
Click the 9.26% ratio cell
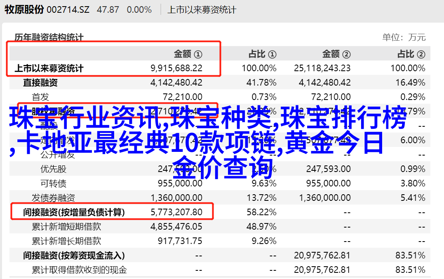coord(264,241)
